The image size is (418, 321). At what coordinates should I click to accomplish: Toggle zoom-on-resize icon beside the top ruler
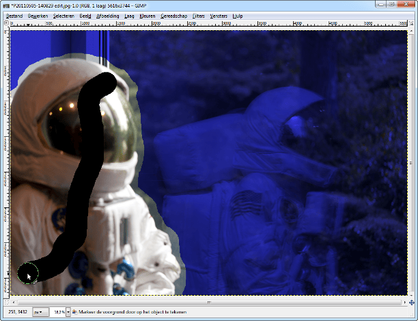pos(412,23)
